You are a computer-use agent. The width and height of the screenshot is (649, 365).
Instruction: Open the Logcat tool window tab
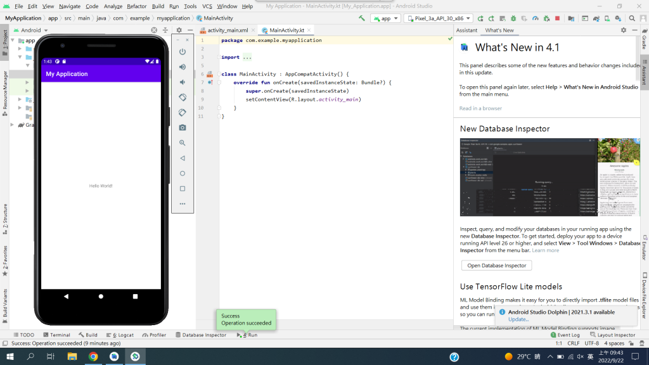click(120, 335)
